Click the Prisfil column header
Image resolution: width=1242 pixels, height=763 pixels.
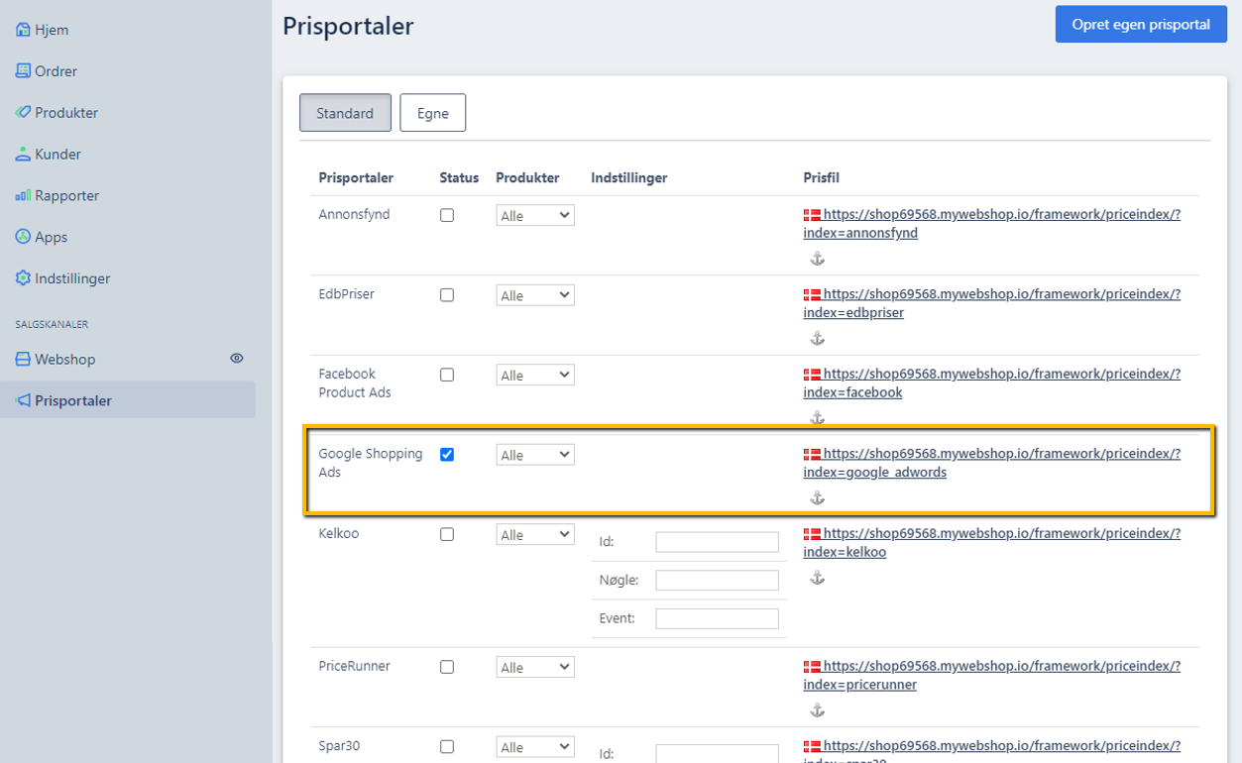pos(822,178)
